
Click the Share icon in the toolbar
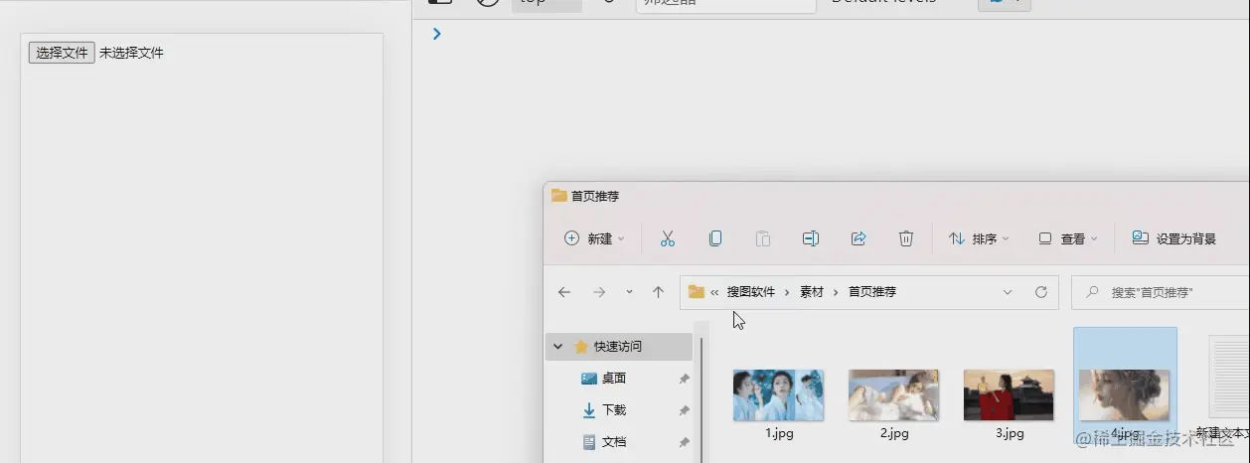click(x=859, y=238)
